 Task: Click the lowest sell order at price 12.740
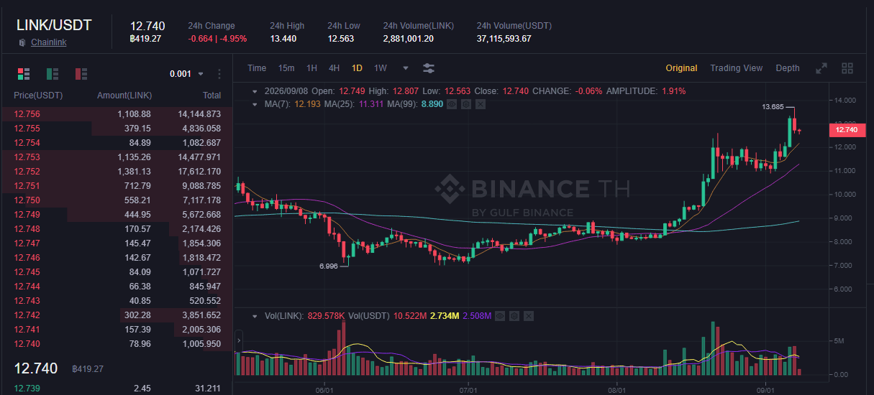click(x=117, y=344)
